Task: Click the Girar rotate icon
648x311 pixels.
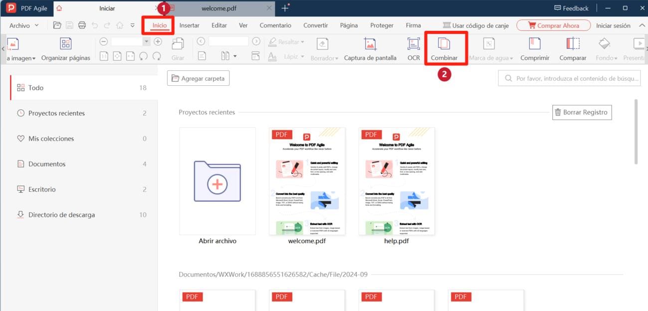Action: (178, 44)
